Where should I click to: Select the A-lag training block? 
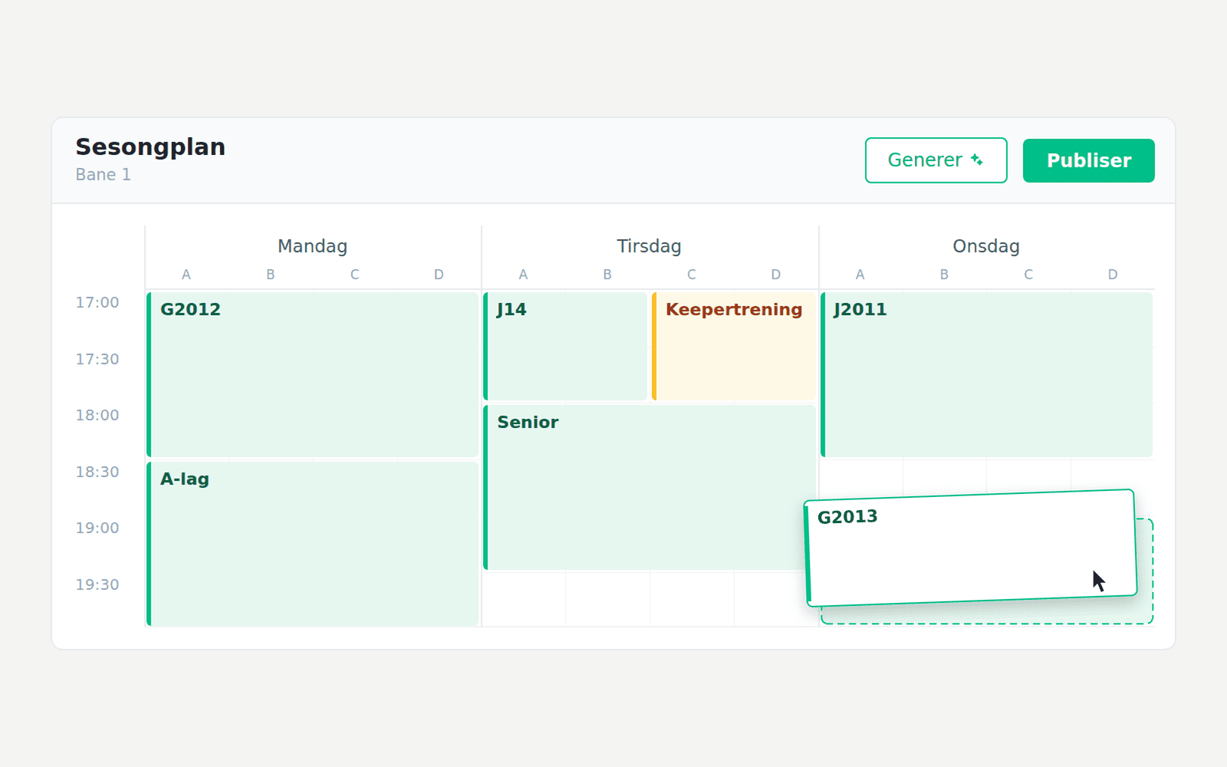click(x=312, y=543)
